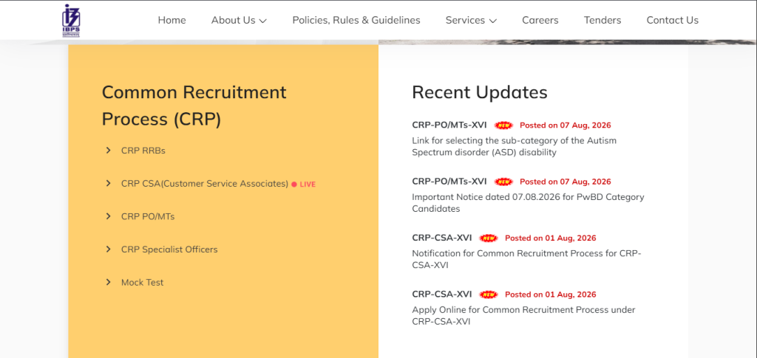
Task: Click CRP-PO/MTs-XVI title above the PwBD notice
Action: click(449, 182)
